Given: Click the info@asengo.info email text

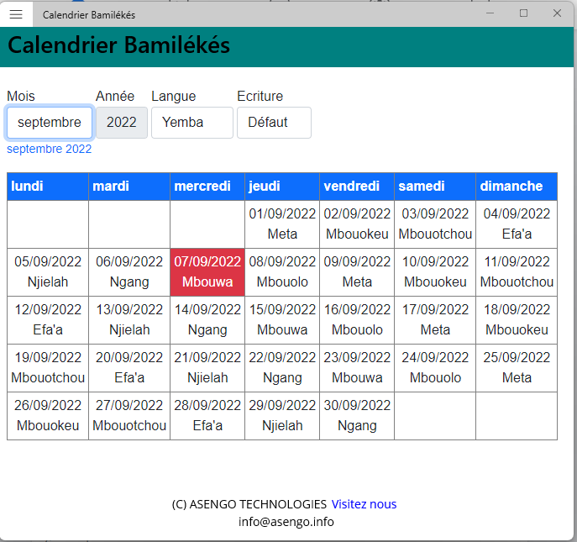Looking at the screenshot, I should pyautogui.click(x=286, y=522).
